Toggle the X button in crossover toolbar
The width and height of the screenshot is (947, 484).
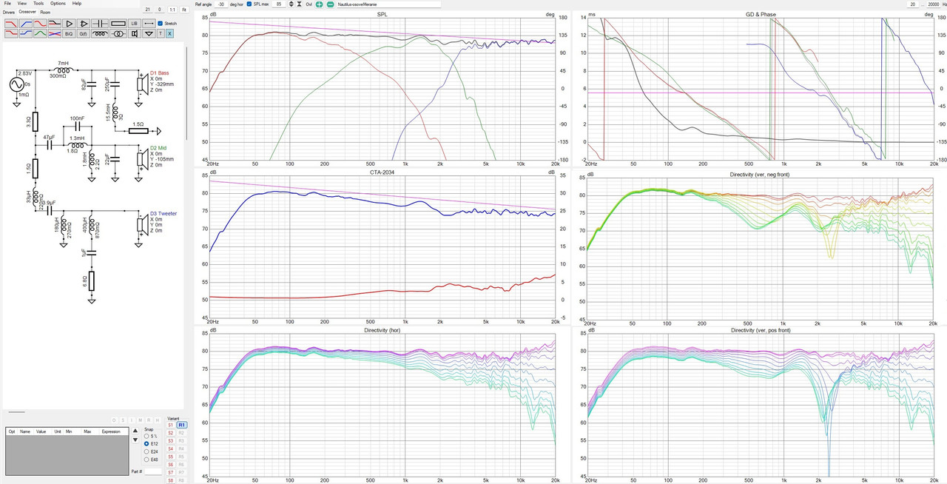coord(169,33)
